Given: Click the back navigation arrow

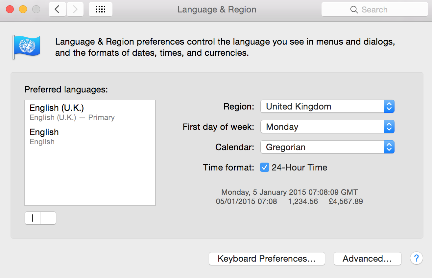Looking at the screenshot, I should click(x=57, y=10).
